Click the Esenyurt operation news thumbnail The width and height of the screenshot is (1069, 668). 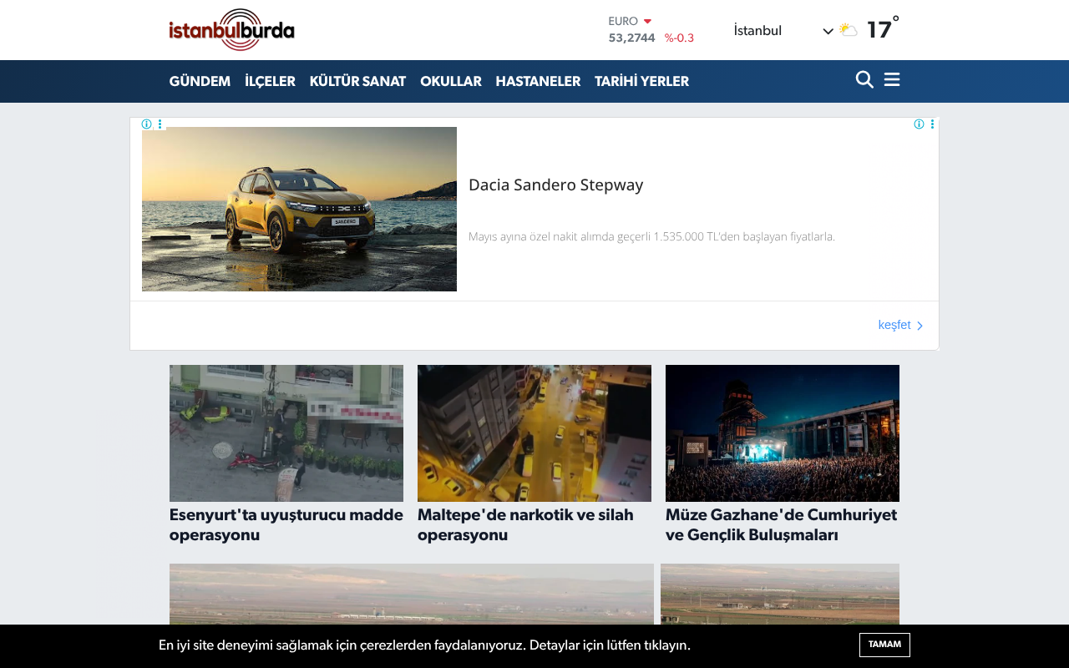[286, 433]
